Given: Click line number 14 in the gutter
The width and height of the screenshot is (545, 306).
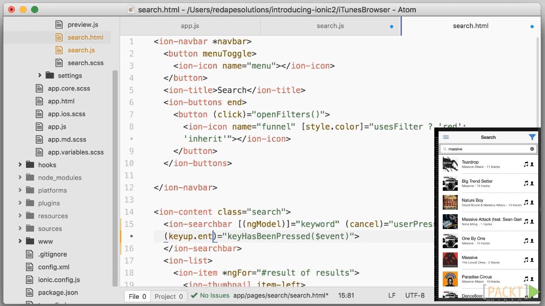Looking at the screenshot, I should 129,212.
